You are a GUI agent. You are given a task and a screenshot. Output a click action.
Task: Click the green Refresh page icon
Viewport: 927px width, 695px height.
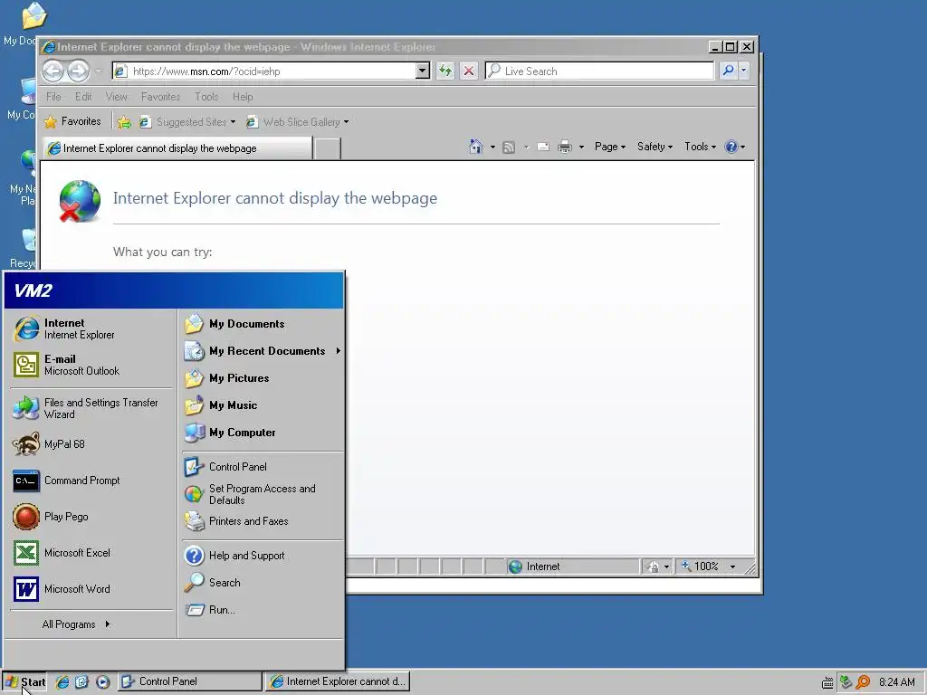coord(445,71)
